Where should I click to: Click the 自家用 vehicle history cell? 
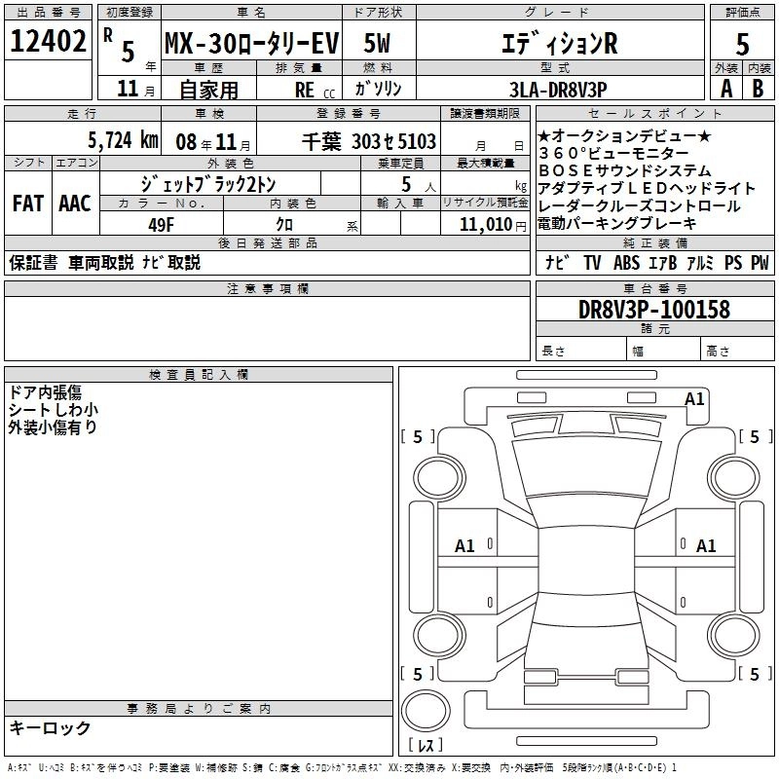coord(208,90)
